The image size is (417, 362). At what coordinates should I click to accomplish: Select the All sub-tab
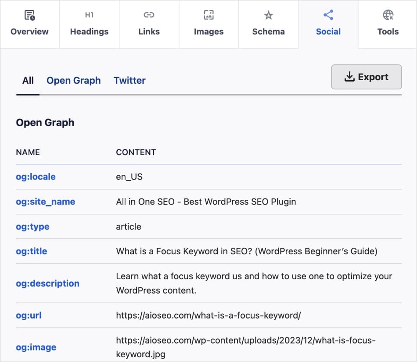(28, 81)
